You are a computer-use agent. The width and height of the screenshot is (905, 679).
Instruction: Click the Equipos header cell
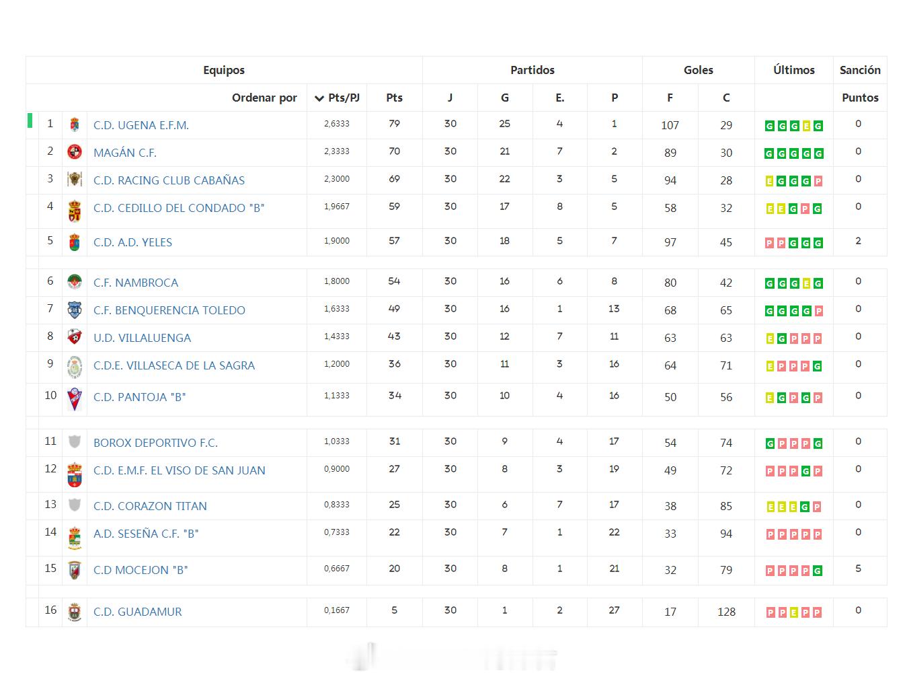(224, 70)
